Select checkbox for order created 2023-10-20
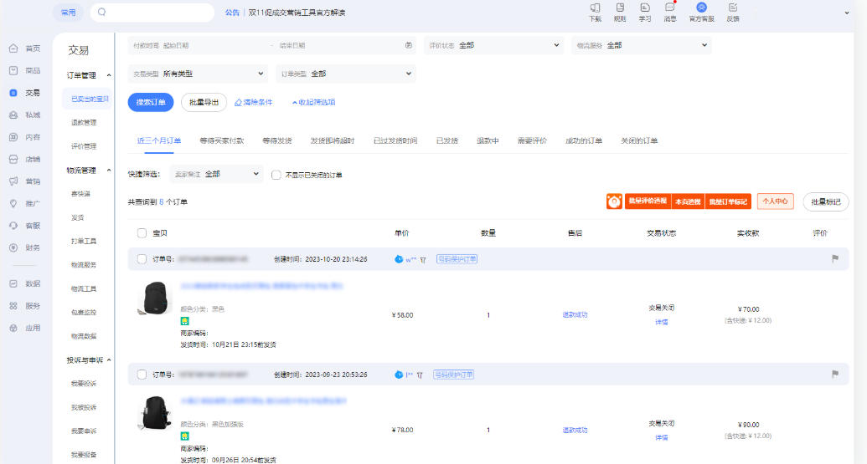Viewport: 867px width, 464px height. pyautogui.click(x=142, y=259)
